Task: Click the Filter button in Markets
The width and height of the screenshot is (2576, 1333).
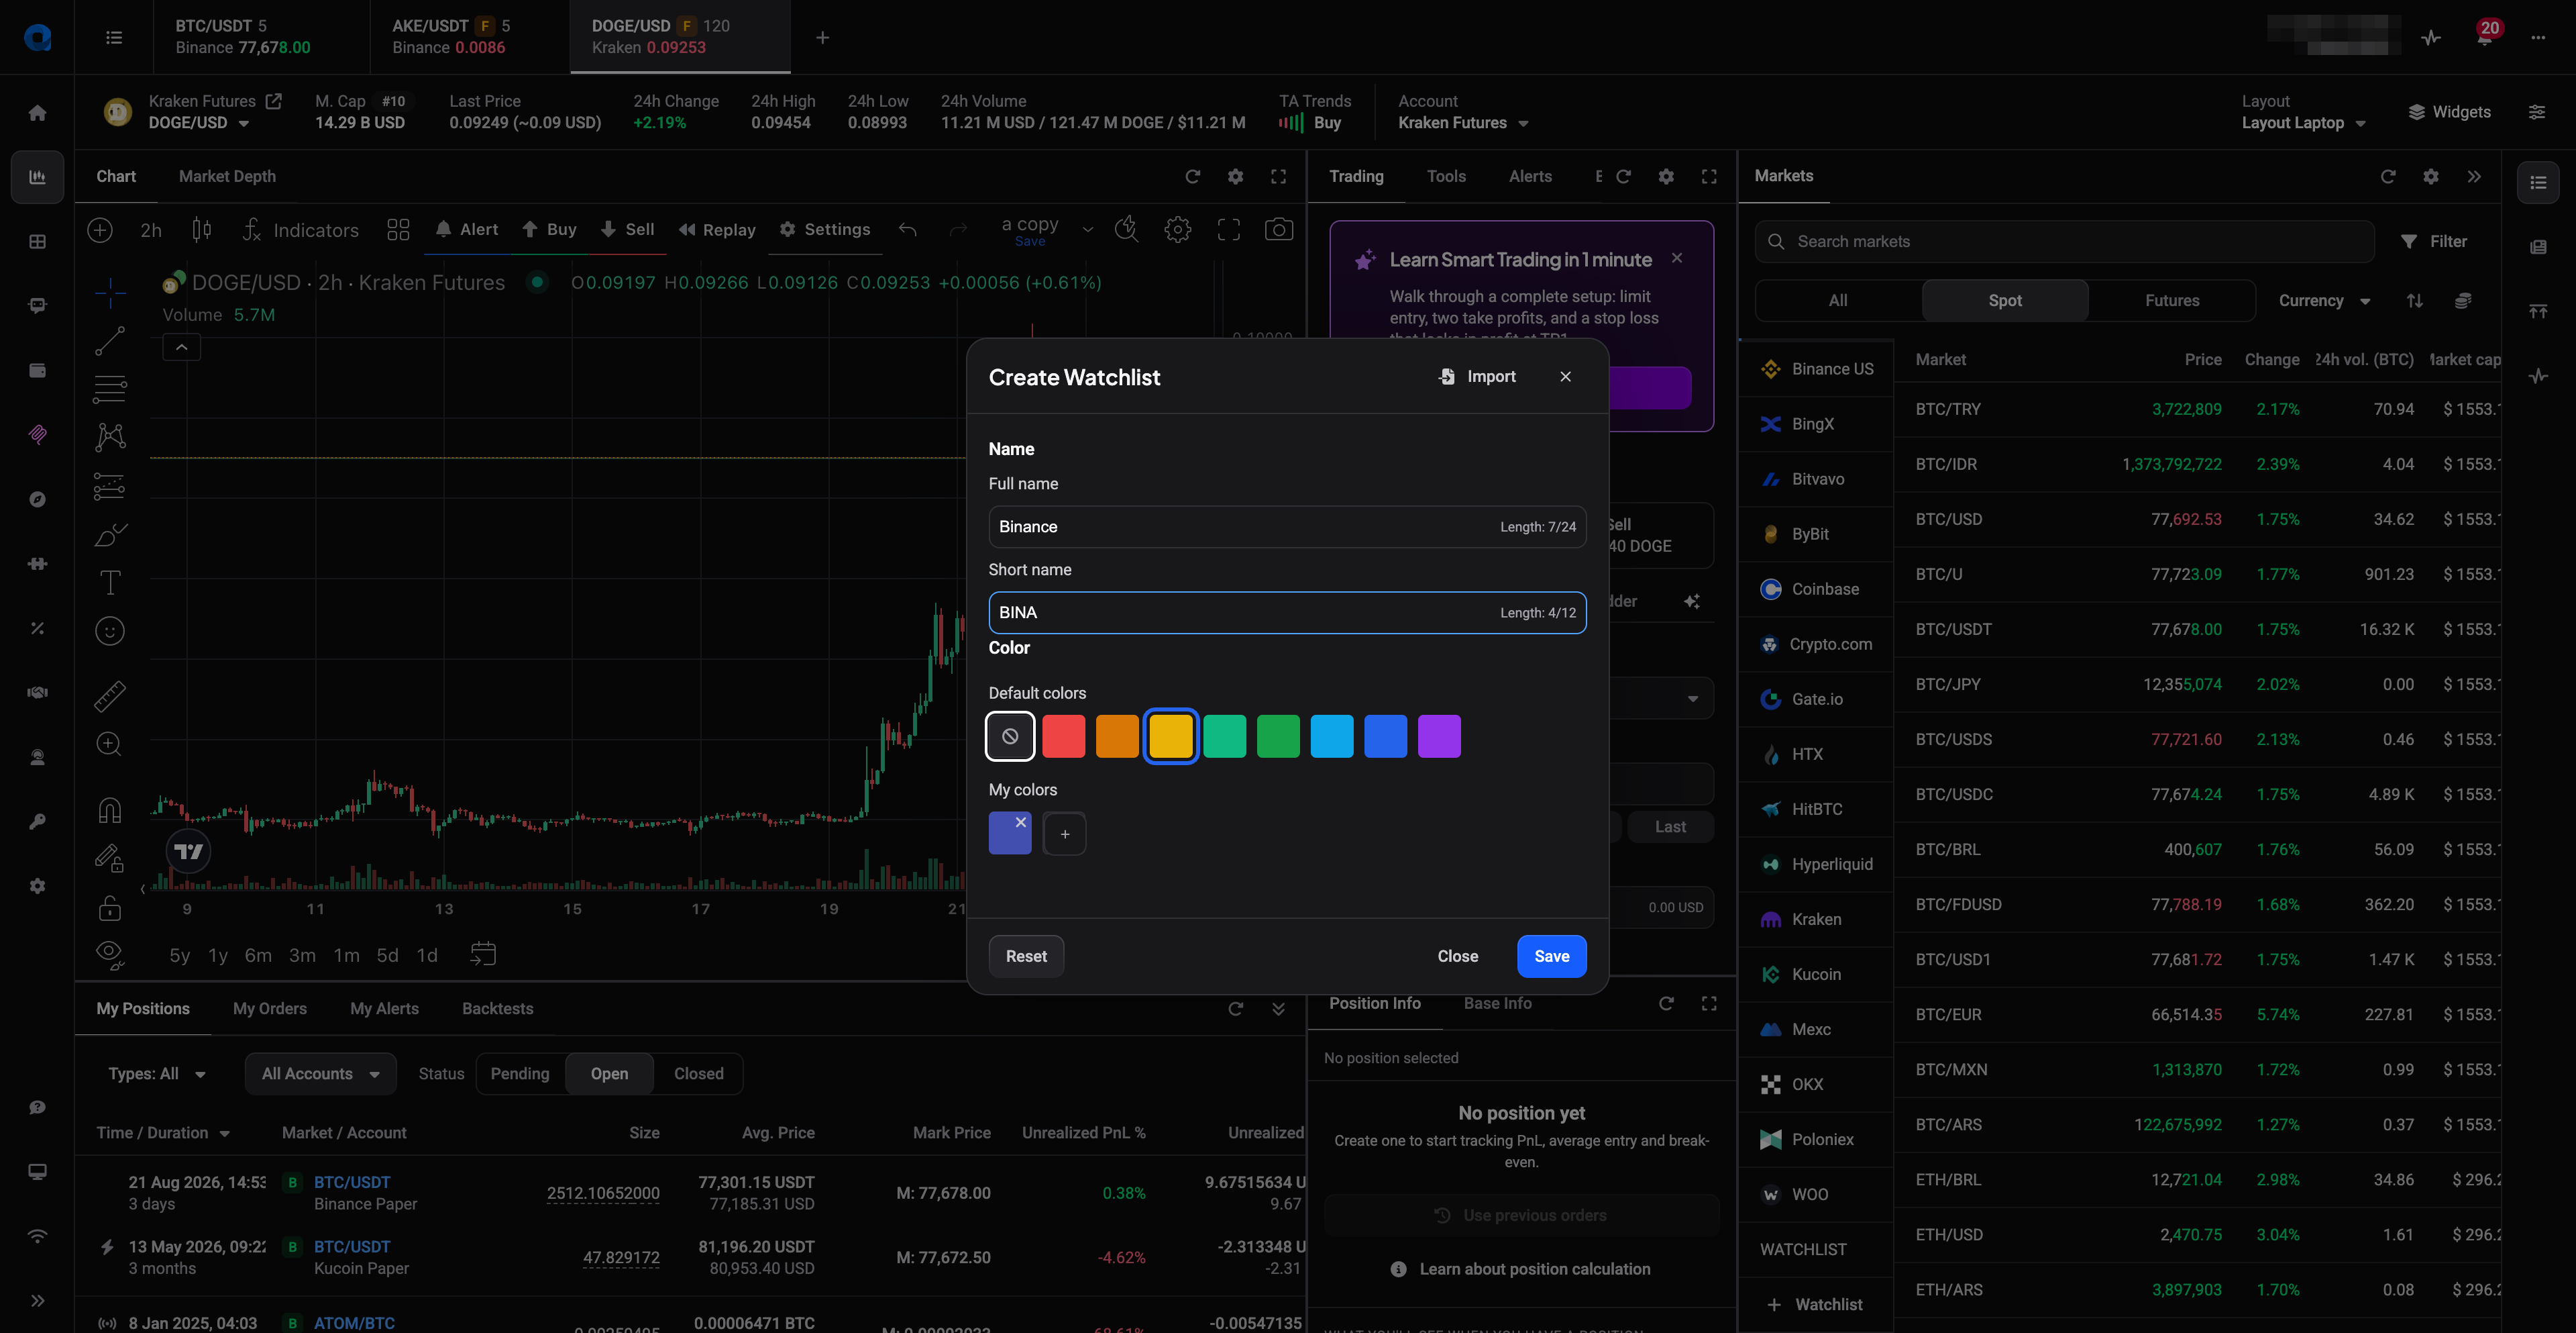Action: pos(2434,241)
